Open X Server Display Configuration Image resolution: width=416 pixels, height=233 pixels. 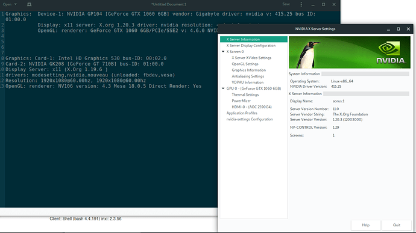pyautogui.click(x=251, y=46)
